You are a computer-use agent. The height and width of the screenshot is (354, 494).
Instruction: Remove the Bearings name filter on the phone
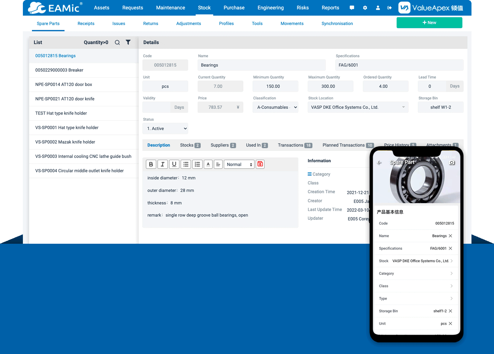pos(451,236)
